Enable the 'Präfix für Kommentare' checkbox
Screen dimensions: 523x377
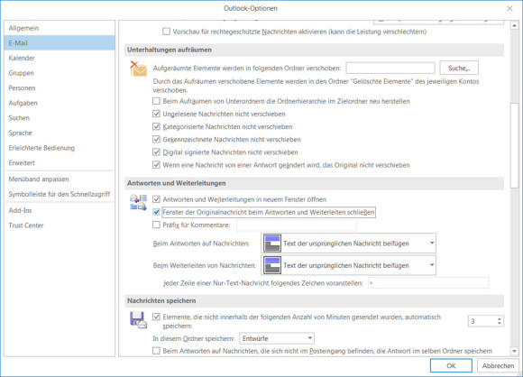pyautogui.click(x=156, y=225)
